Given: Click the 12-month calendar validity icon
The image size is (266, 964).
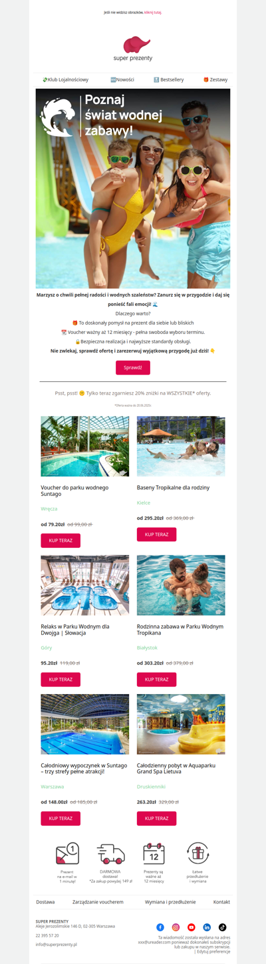Looking at the screenshot, I should click(x=154, y=853).
